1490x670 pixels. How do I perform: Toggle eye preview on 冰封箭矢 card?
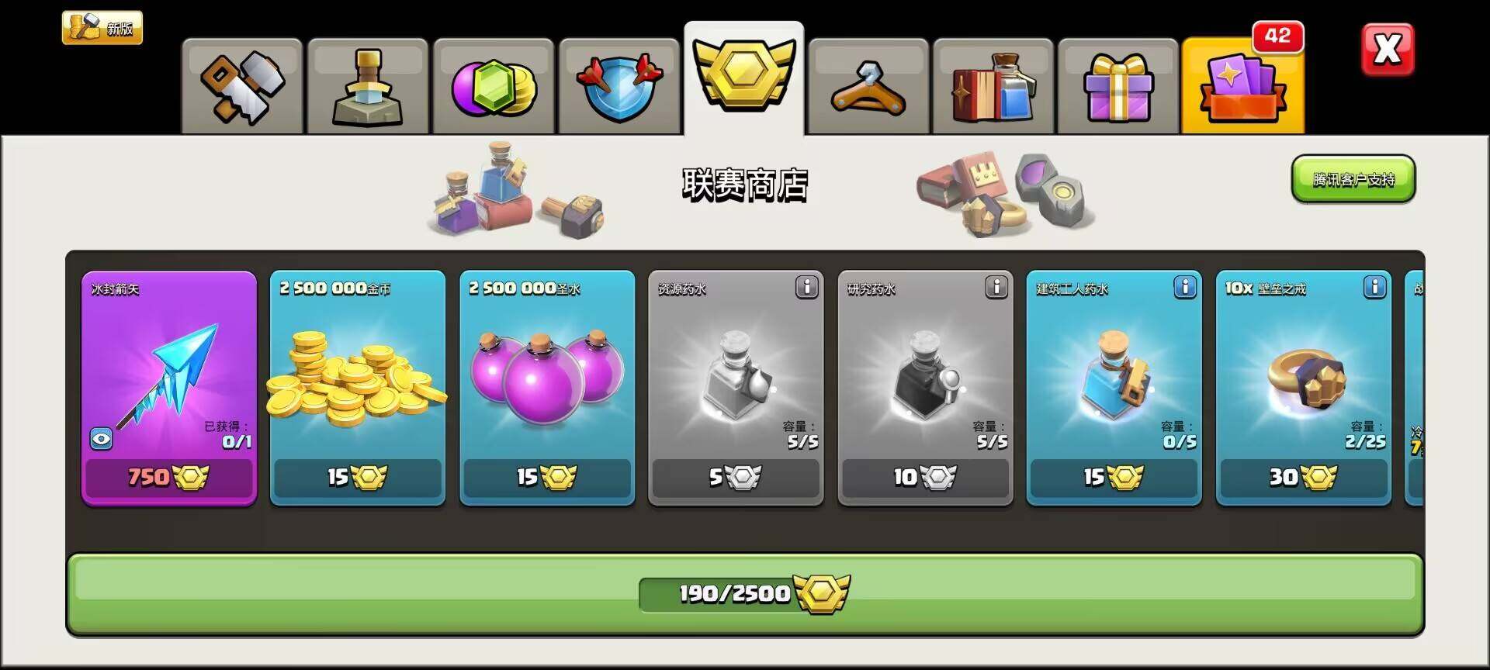102,439
